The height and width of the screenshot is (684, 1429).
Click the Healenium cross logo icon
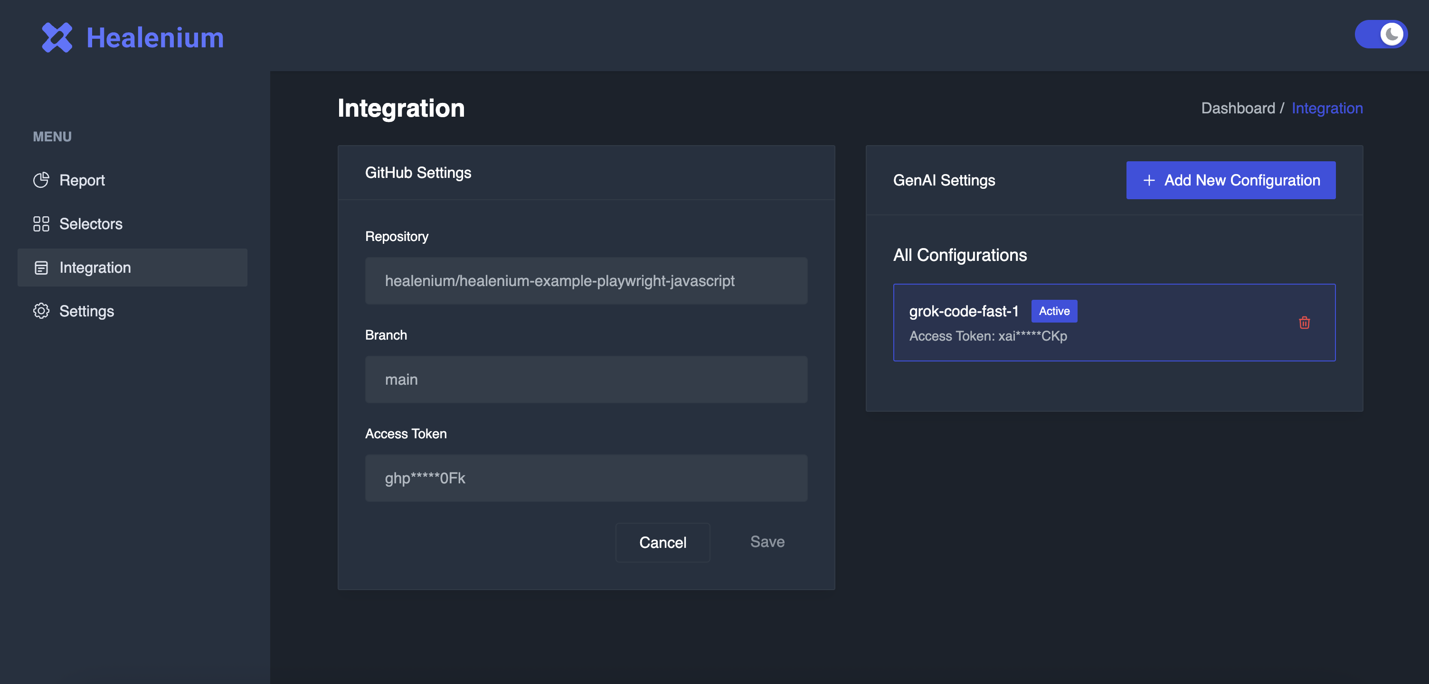point(57,37)
